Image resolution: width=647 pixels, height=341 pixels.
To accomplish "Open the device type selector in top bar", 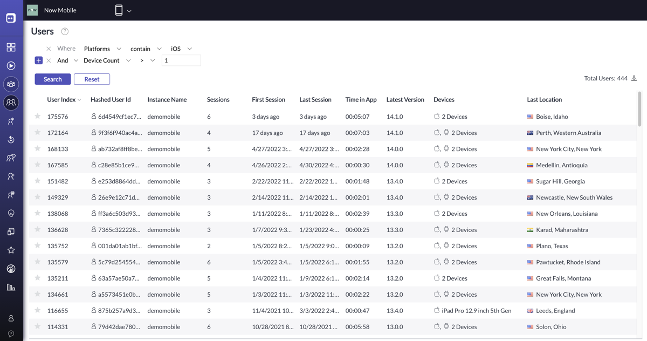I will (x=123, y=10).
